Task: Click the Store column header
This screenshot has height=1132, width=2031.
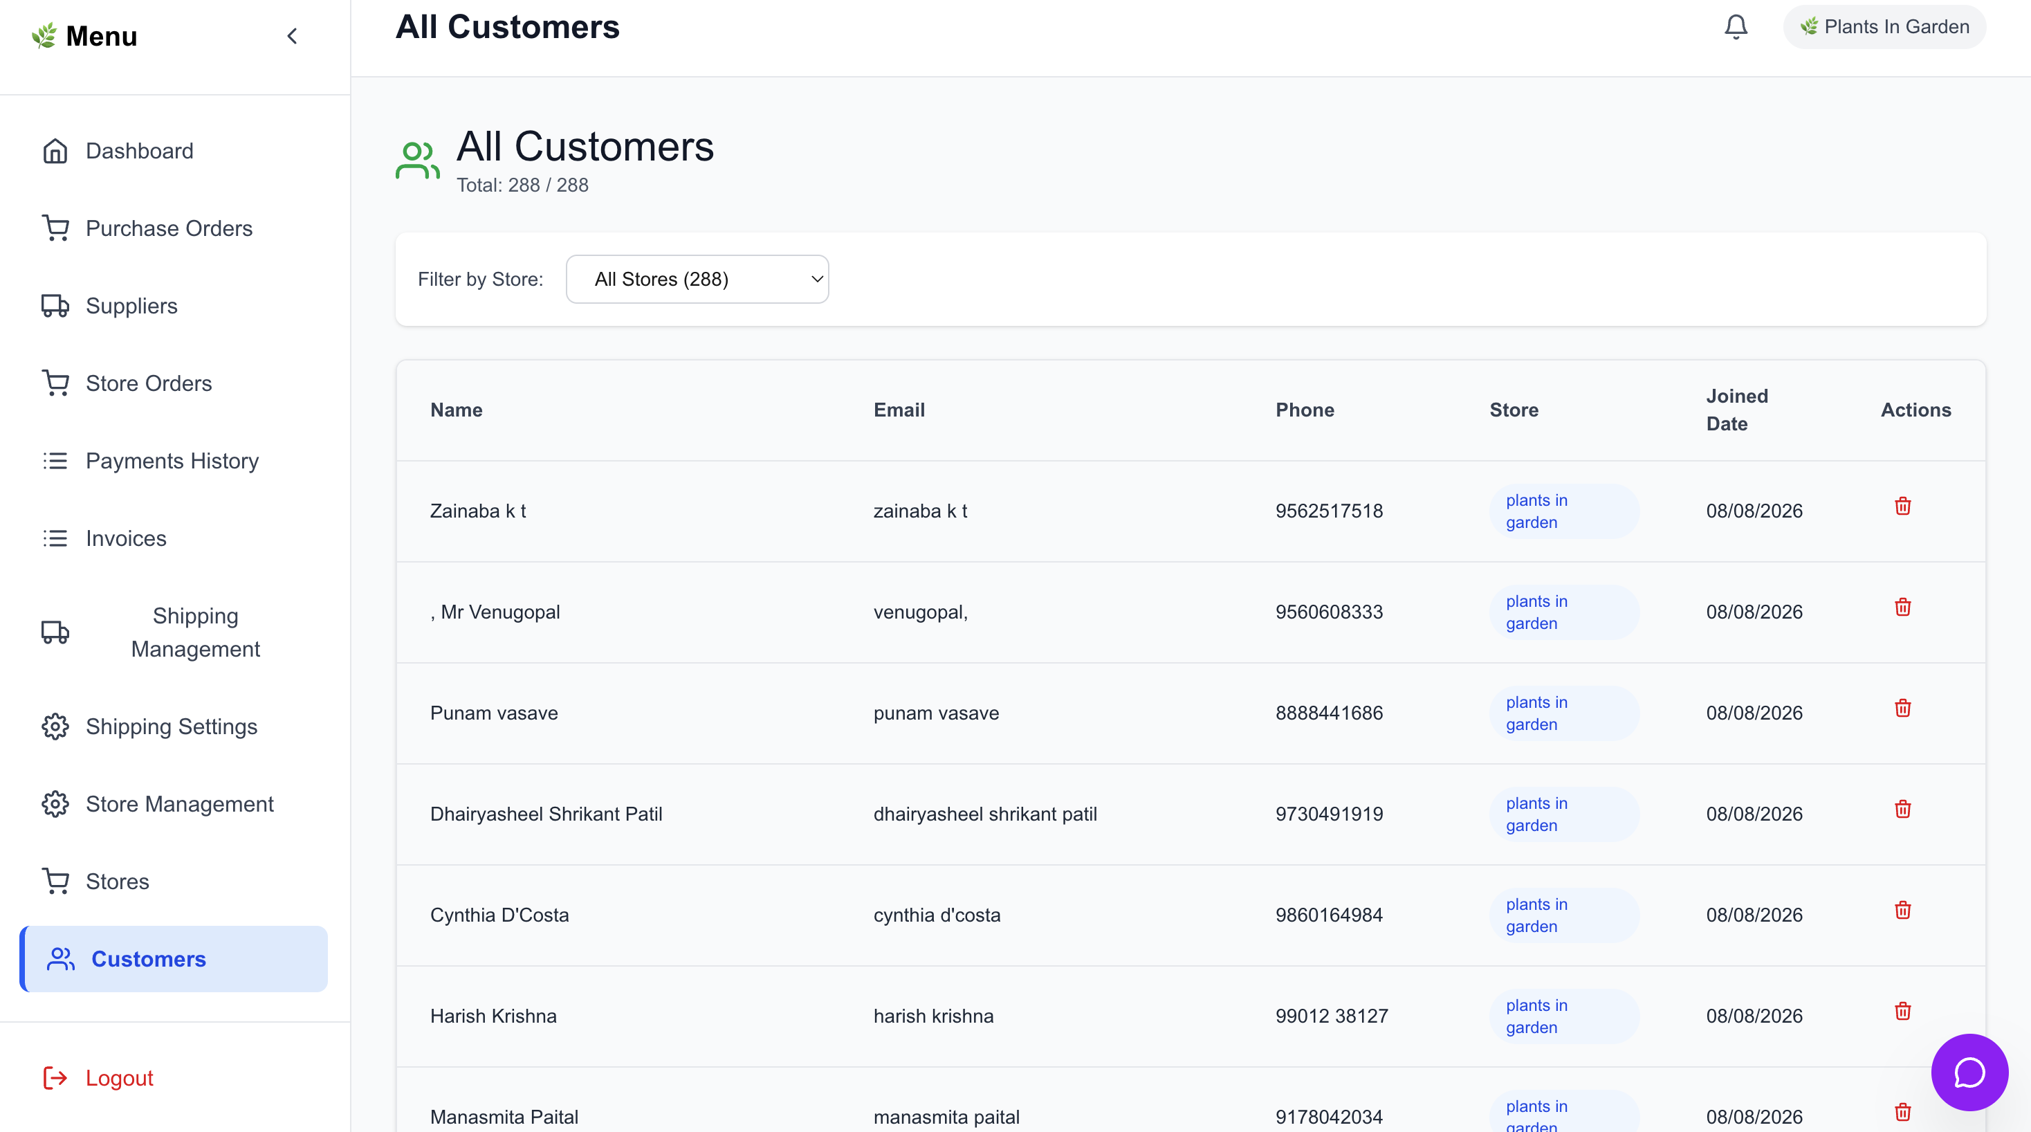Action: coord(1514,410)
